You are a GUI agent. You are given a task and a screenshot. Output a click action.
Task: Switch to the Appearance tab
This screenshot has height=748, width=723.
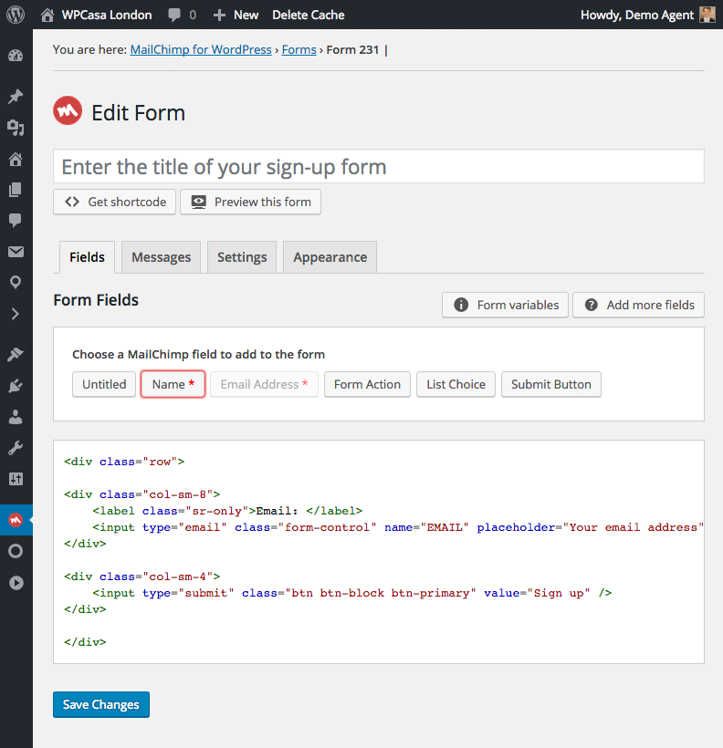tap(330, 257)
